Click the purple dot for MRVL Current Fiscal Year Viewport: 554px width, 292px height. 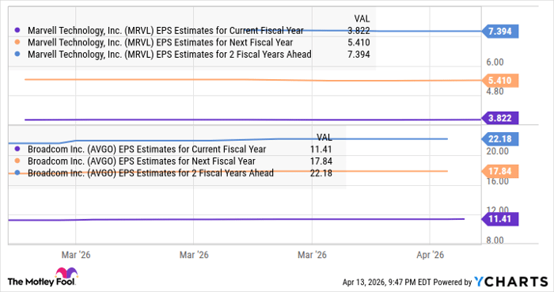tap(17, 30)
